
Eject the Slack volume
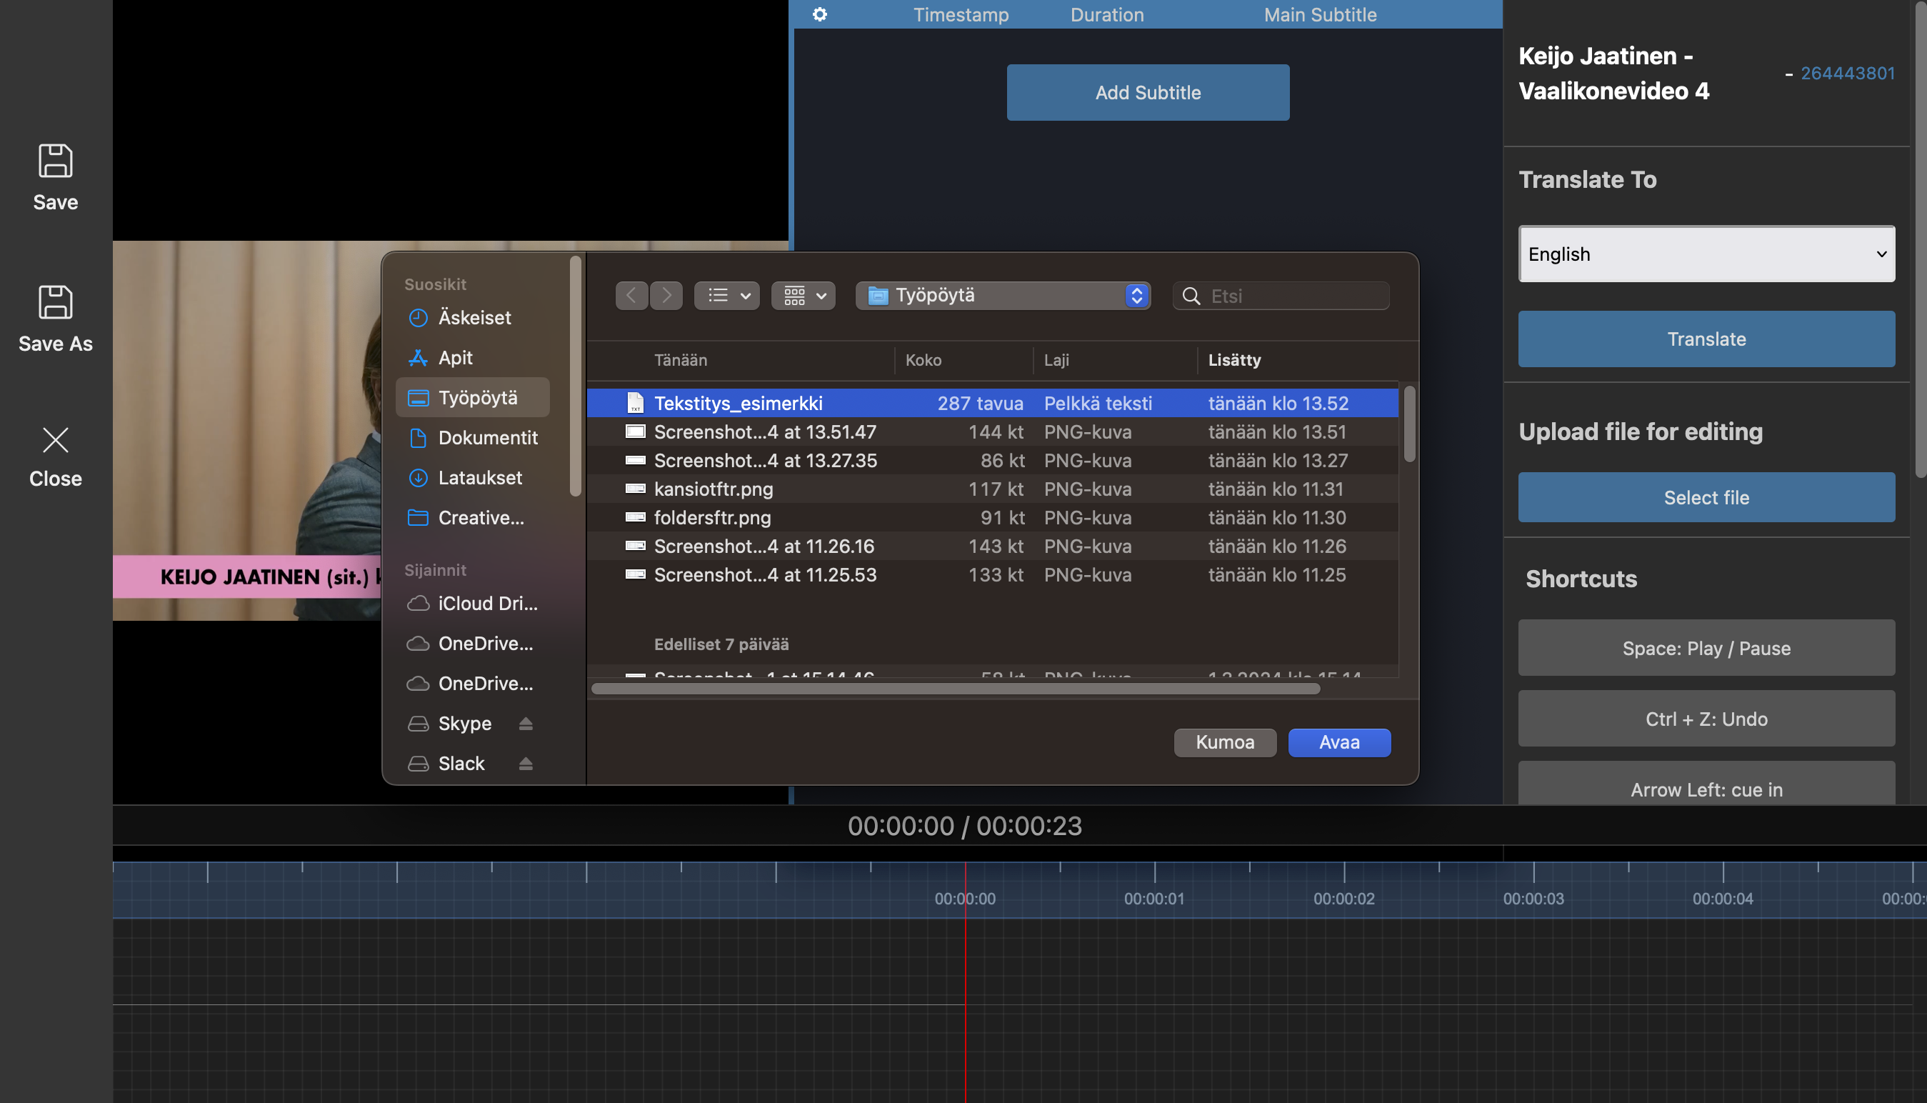(526, 764)
